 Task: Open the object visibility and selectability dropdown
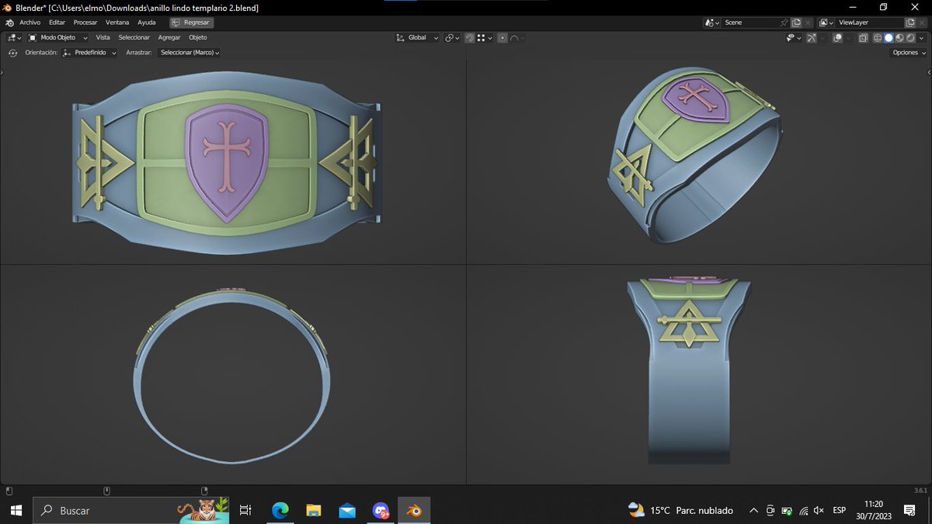point(794,37)
